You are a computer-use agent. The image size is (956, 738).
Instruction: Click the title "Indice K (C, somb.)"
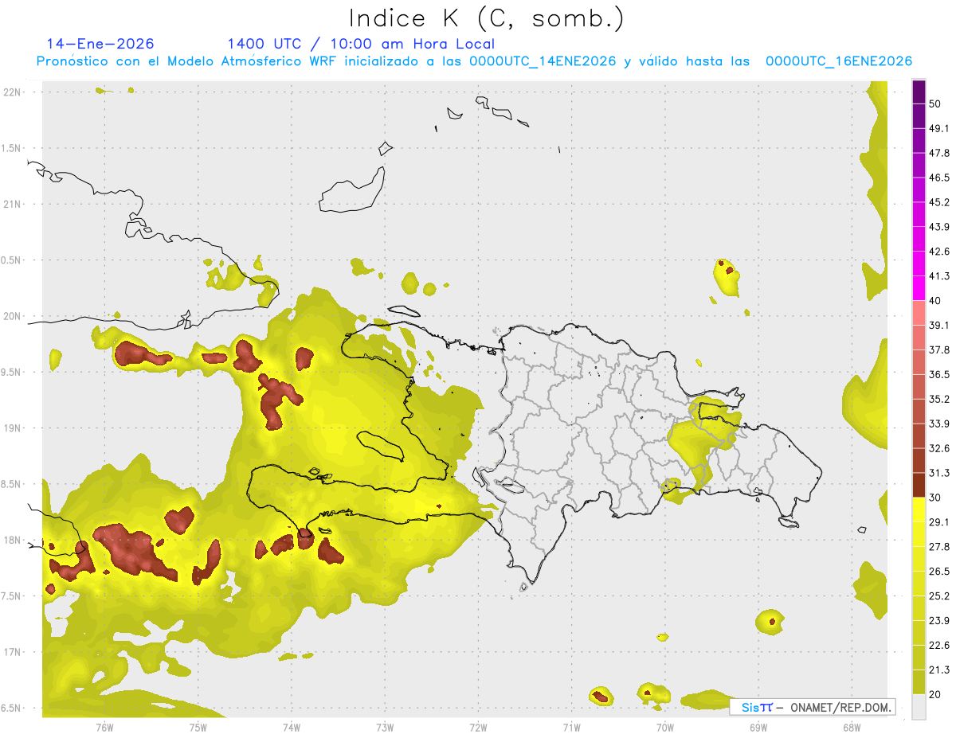pos(487,18)
